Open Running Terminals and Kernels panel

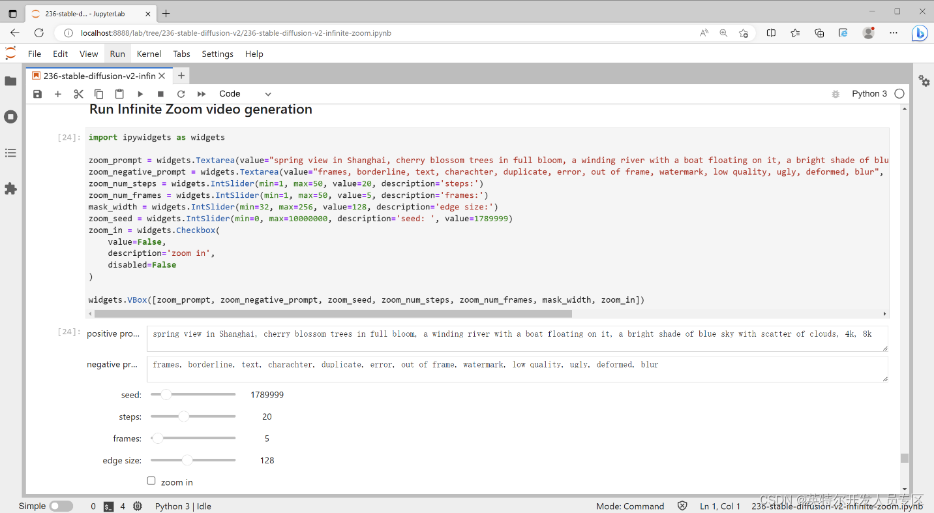10,117
